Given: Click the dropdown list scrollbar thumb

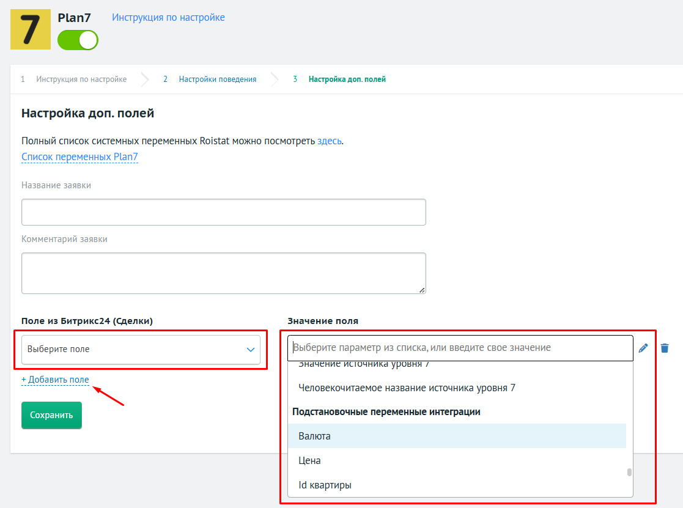Looking at the screenshot, I should coord(629,473).
